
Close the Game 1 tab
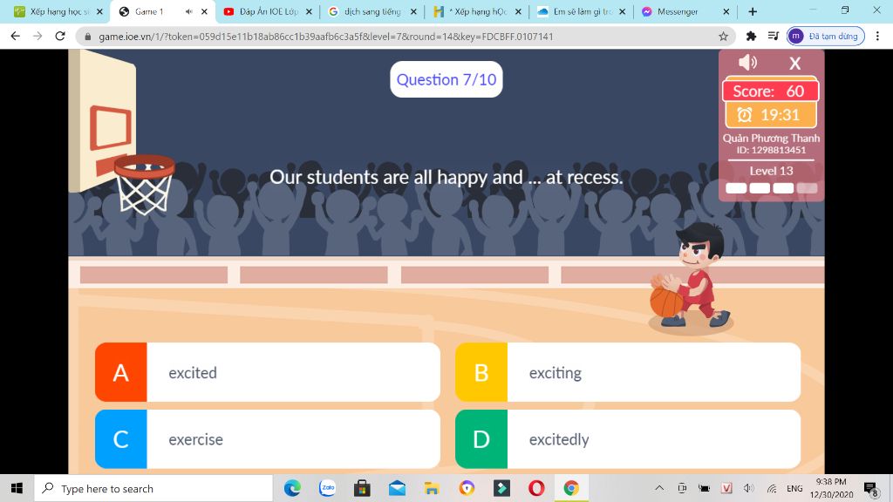(204, 11)
